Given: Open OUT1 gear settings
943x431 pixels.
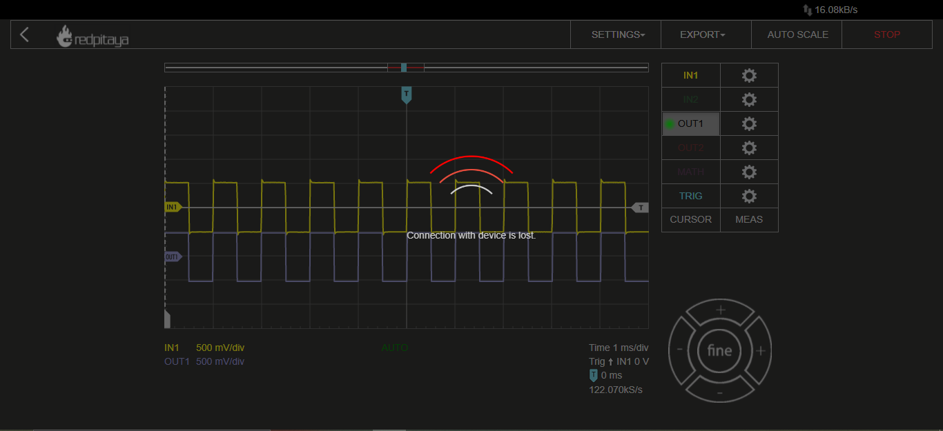Looking at the screenshot, I should click(749, 124).
